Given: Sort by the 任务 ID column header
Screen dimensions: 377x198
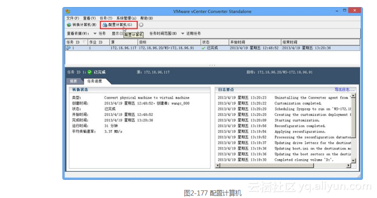Looking at the screenshot, I should coord(76,42).
